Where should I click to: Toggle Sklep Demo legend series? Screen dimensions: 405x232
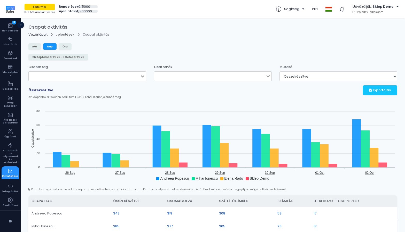coord(257,178)
